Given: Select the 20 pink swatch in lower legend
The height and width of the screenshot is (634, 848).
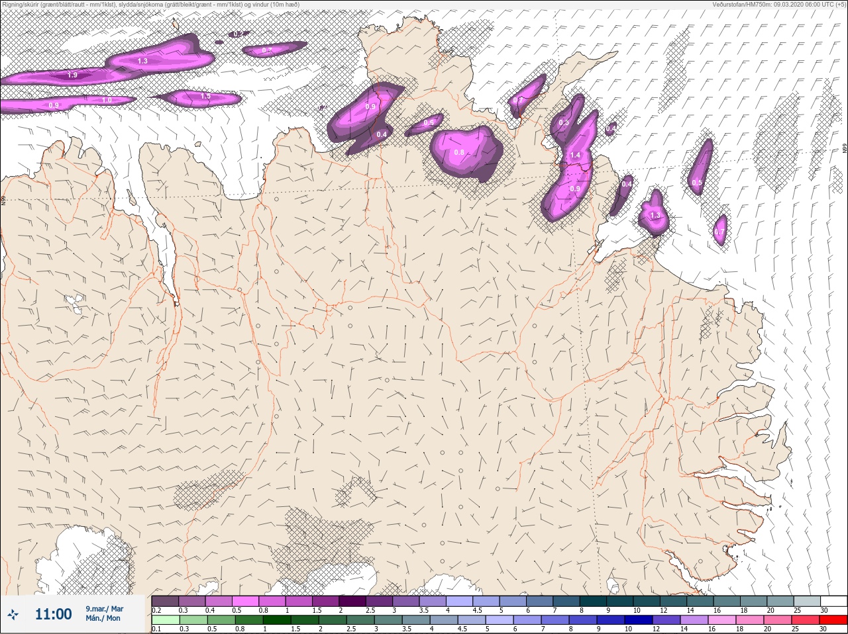Looking at the screenshot, I should click(x=778, y=619).
